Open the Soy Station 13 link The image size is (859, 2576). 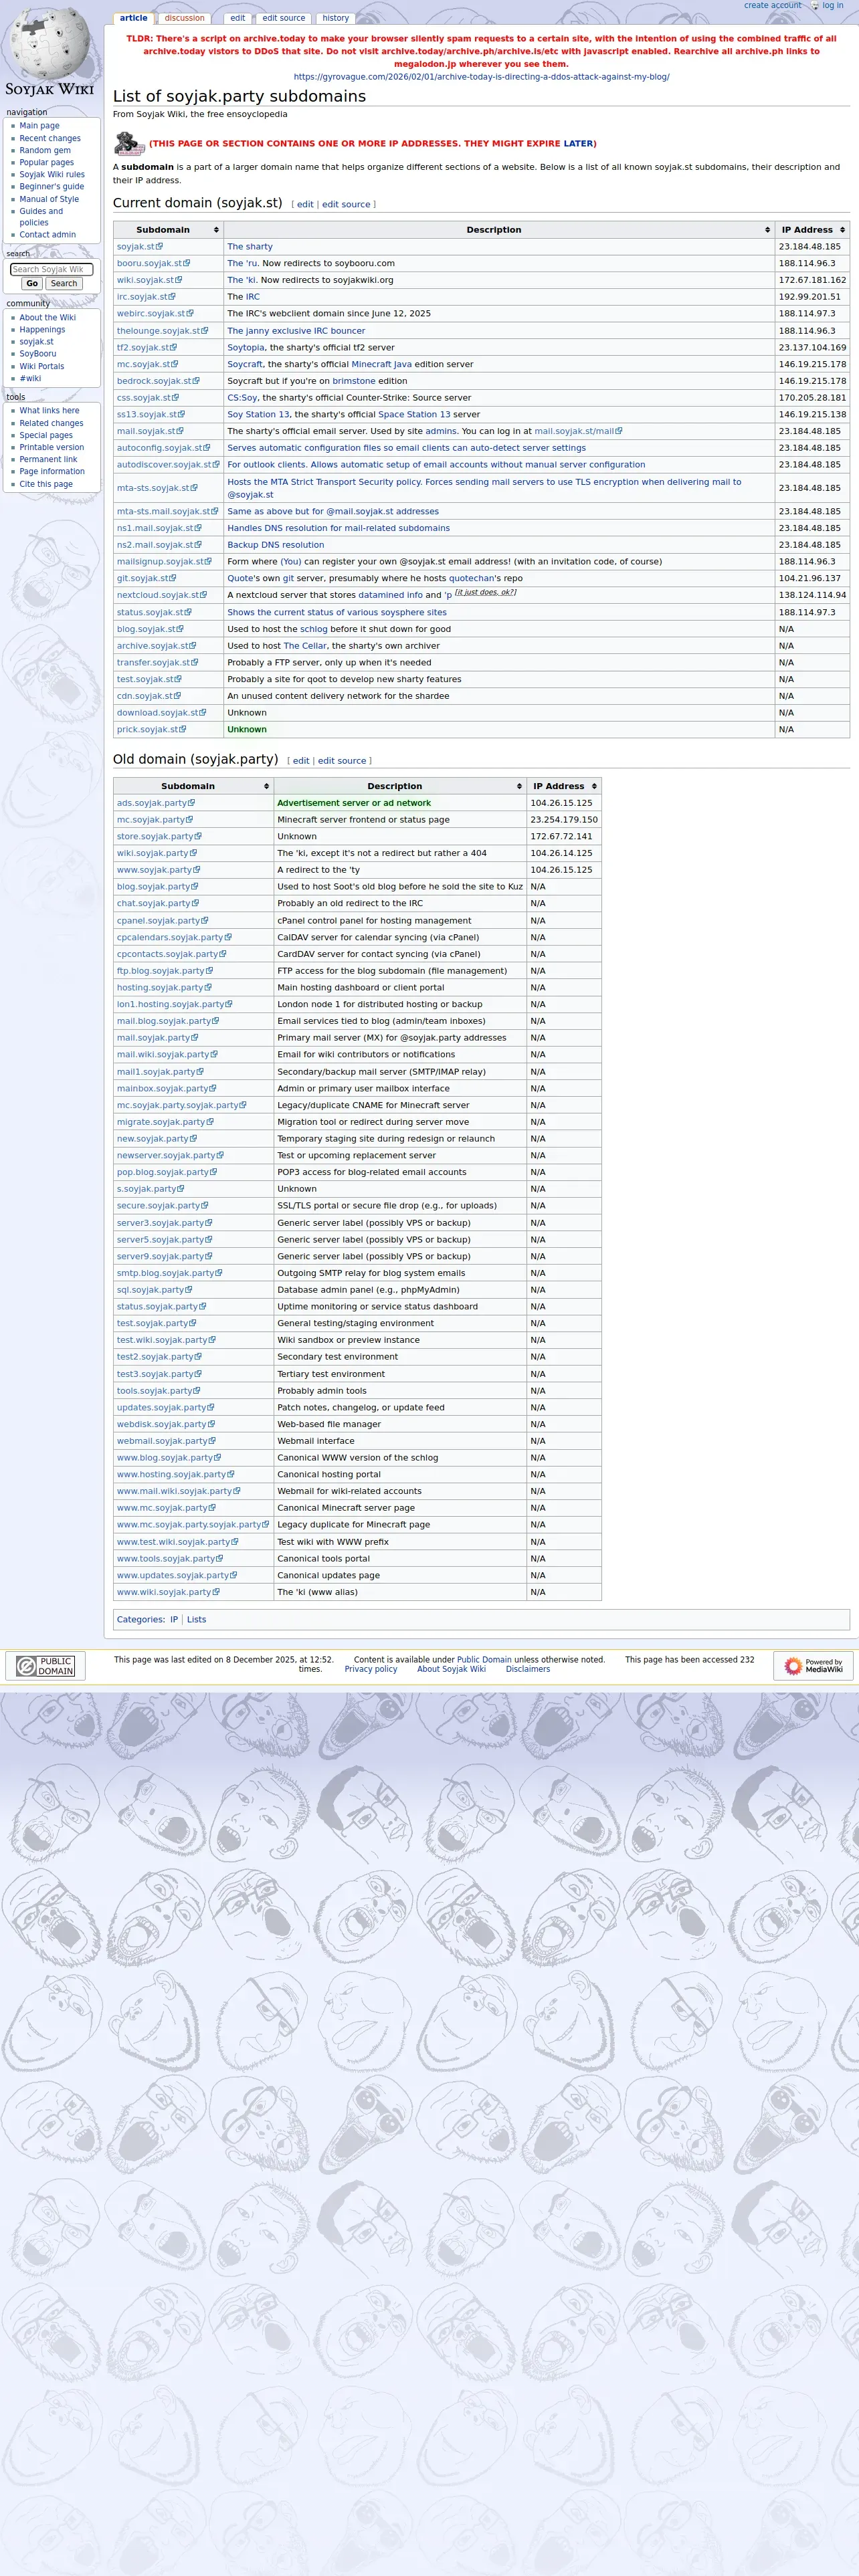click(x=258, y=414)
